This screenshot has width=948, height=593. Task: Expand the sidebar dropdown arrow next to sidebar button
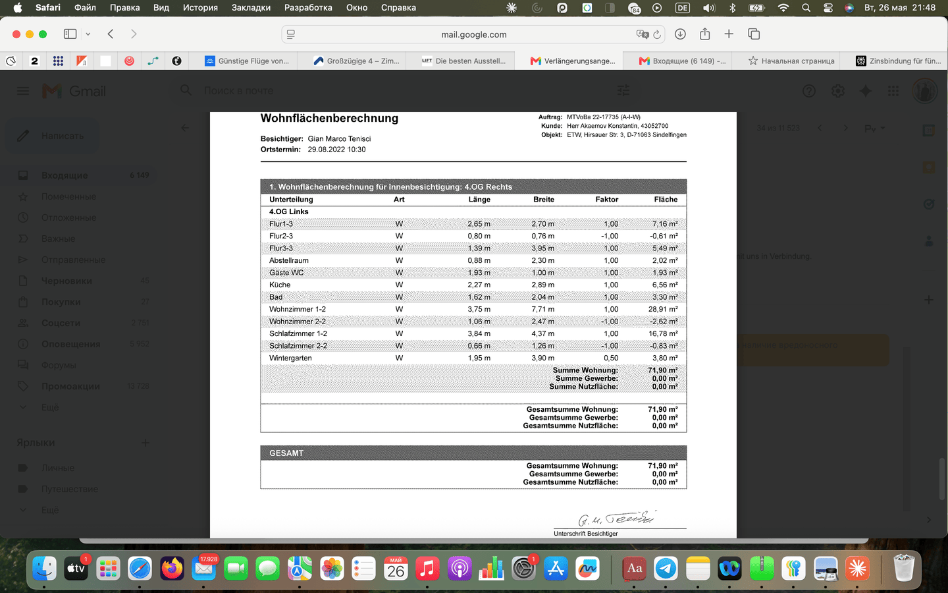[x=88, y=34]
